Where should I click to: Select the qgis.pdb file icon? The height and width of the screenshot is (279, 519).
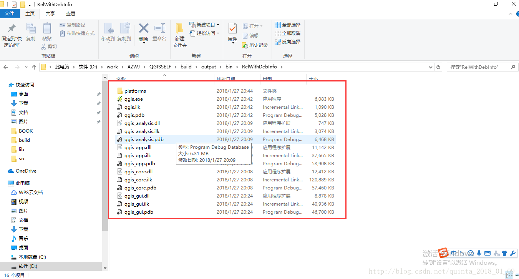click(x=119, y=115)
